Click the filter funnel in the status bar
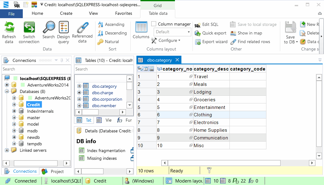The image size is (324, 185). tap(209, 170)
